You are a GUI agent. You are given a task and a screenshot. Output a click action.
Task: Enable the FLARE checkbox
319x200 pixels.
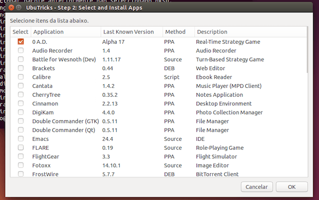(21, 148)
